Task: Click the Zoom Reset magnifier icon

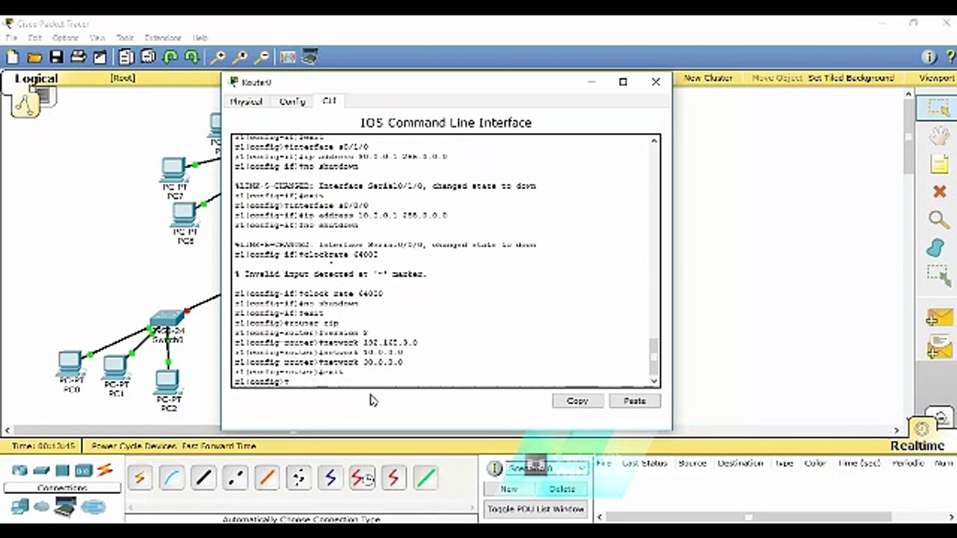Action: (240, 57)
